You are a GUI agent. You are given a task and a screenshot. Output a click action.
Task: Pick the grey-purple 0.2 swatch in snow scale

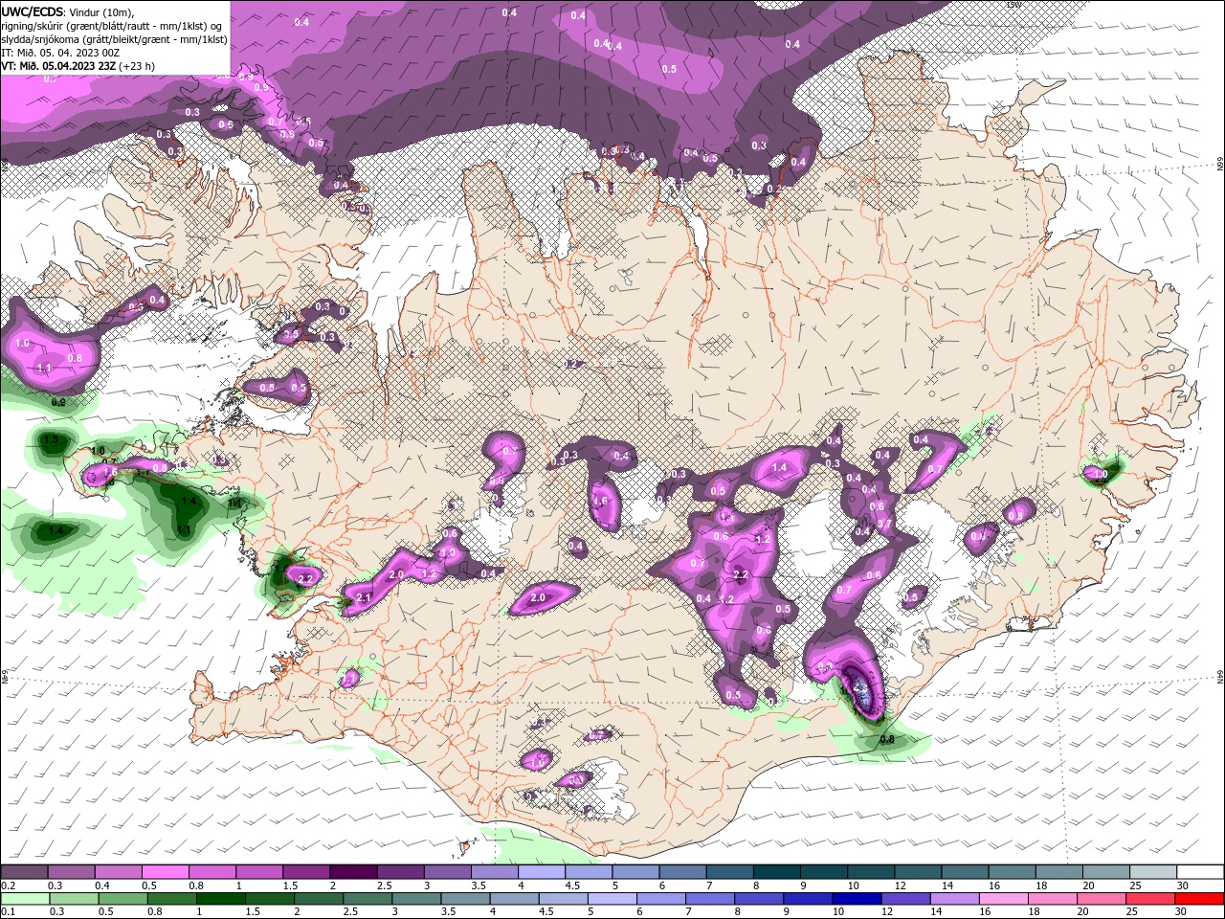pyautogui.click(x=24, y=872)
